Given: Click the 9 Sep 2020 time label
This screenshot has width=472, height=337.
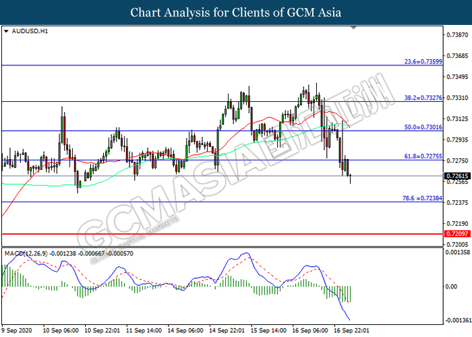Looking at the screenshot, I should [x=17, y=330].
